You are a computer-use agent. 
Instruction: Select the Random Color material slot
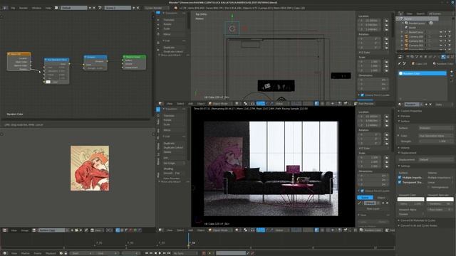coord(422,73)
